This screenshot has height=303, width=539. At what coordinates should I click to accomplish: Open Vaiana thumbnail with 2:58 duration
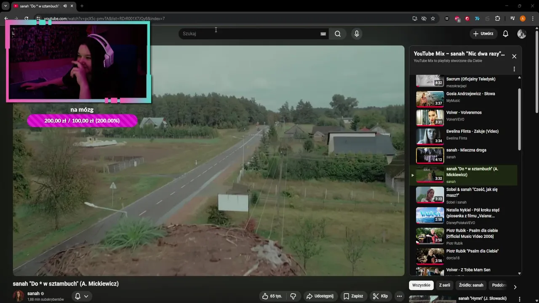(x=430, y=215)
